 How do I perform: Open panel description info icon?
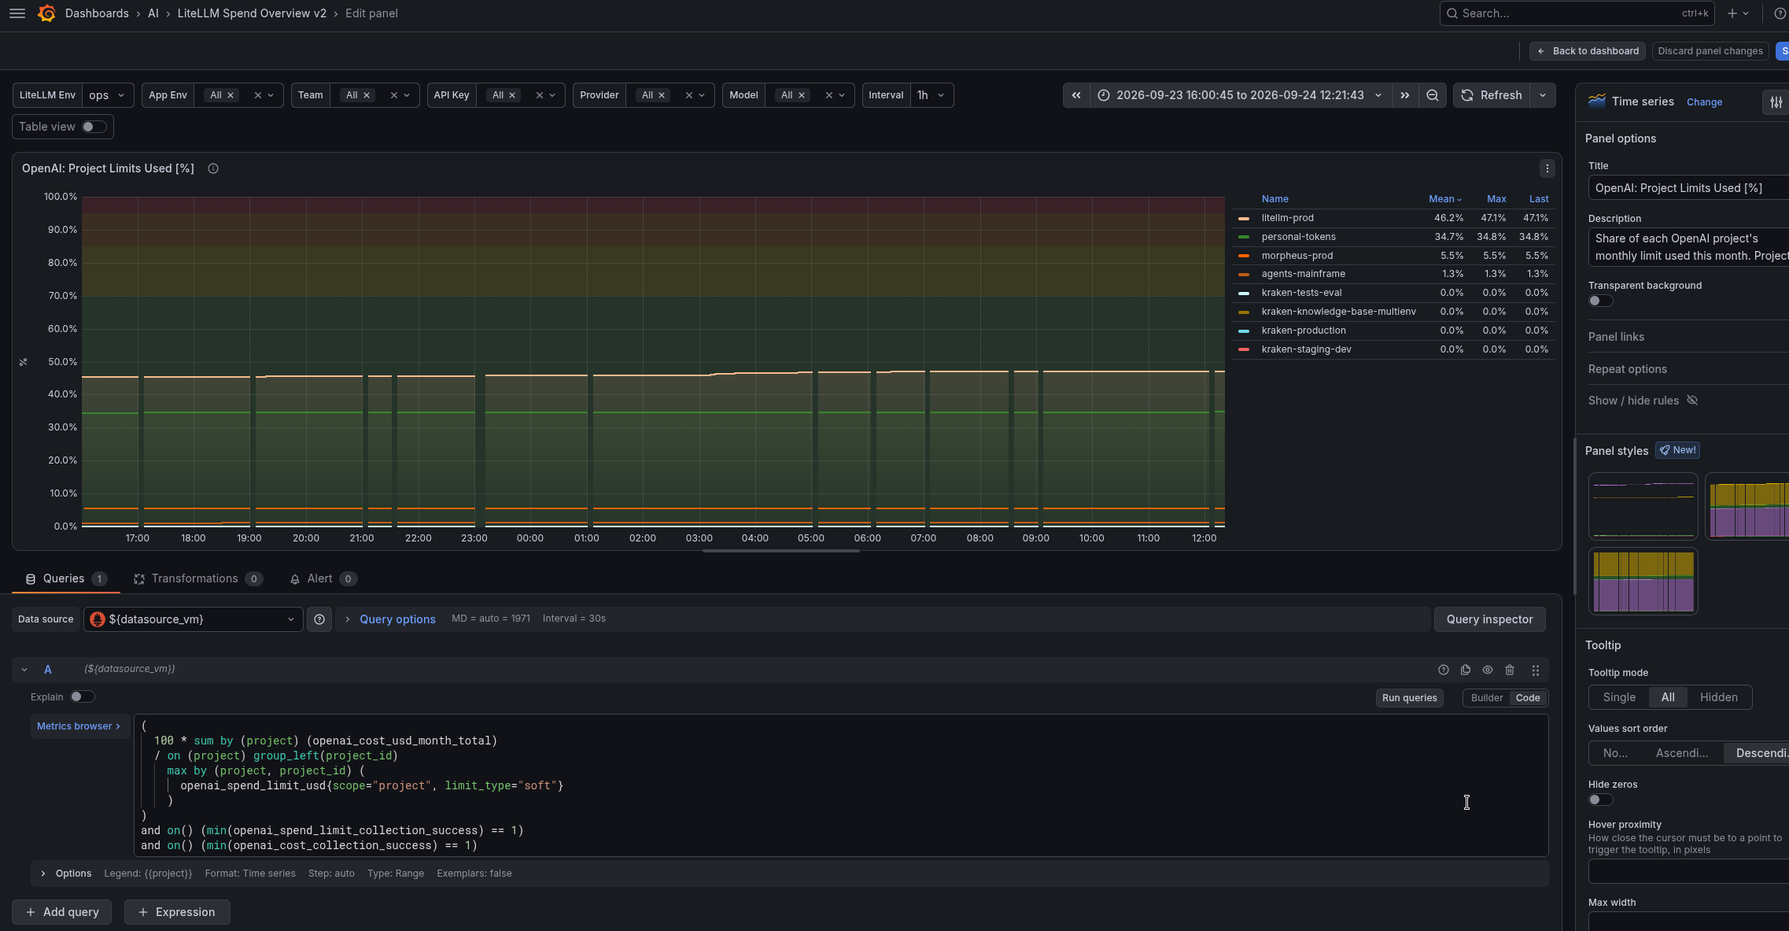coord(213,168)
